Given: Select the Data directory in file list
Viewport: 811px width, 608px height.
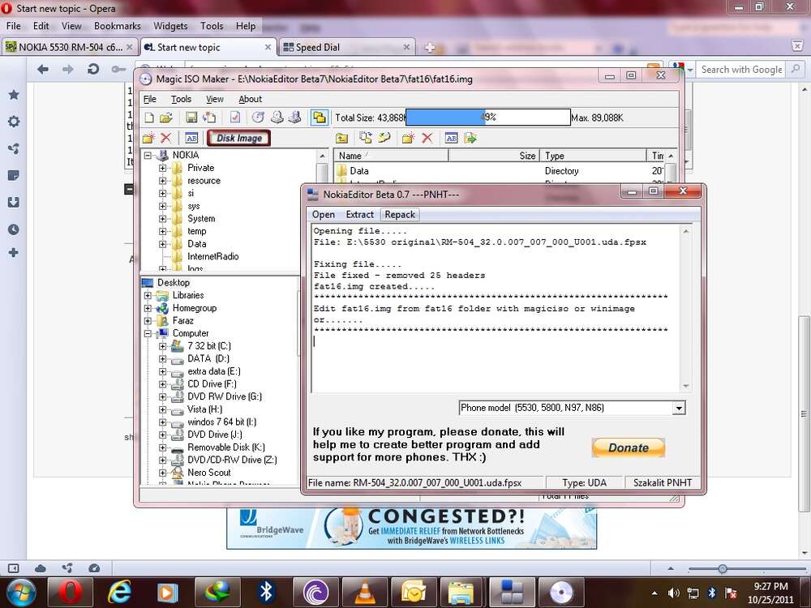Looking at the screenshot, I should click(359, 171).
